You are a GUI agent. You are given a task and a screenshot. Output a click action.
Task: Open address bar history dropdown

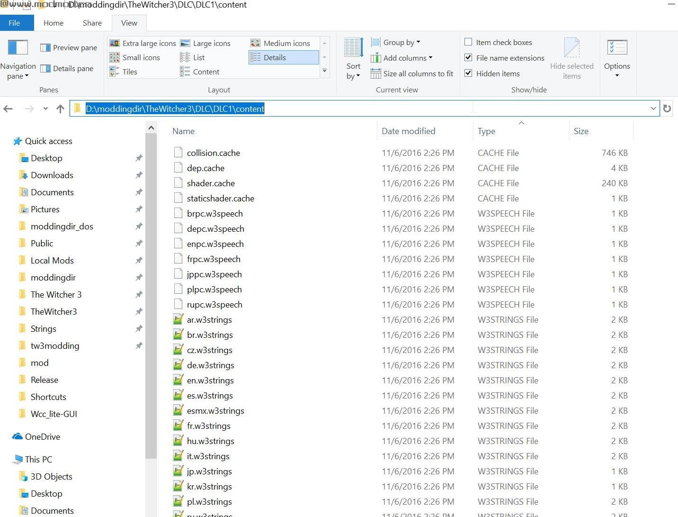(x=653, y=109)
